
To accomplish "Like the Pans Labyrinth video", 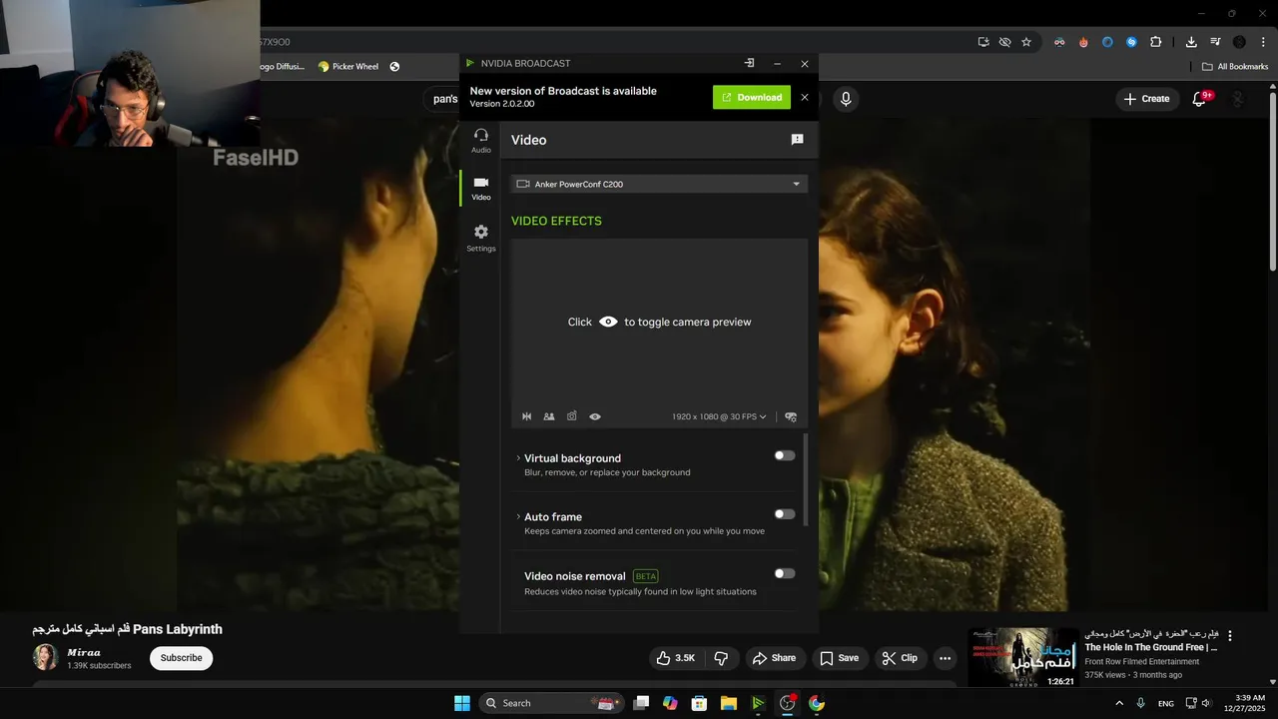I will (x=676, y=658).
